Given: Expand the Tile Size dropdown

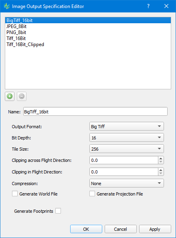Looking at the screenshot, I should [127, 149].
